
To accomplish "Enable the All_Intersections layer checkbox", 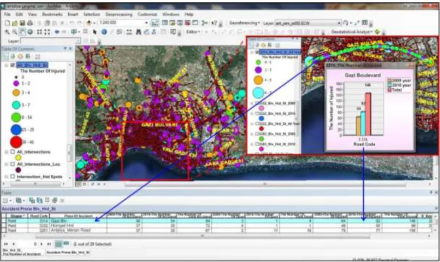I will pyautogui.click(x=12, y=151).
